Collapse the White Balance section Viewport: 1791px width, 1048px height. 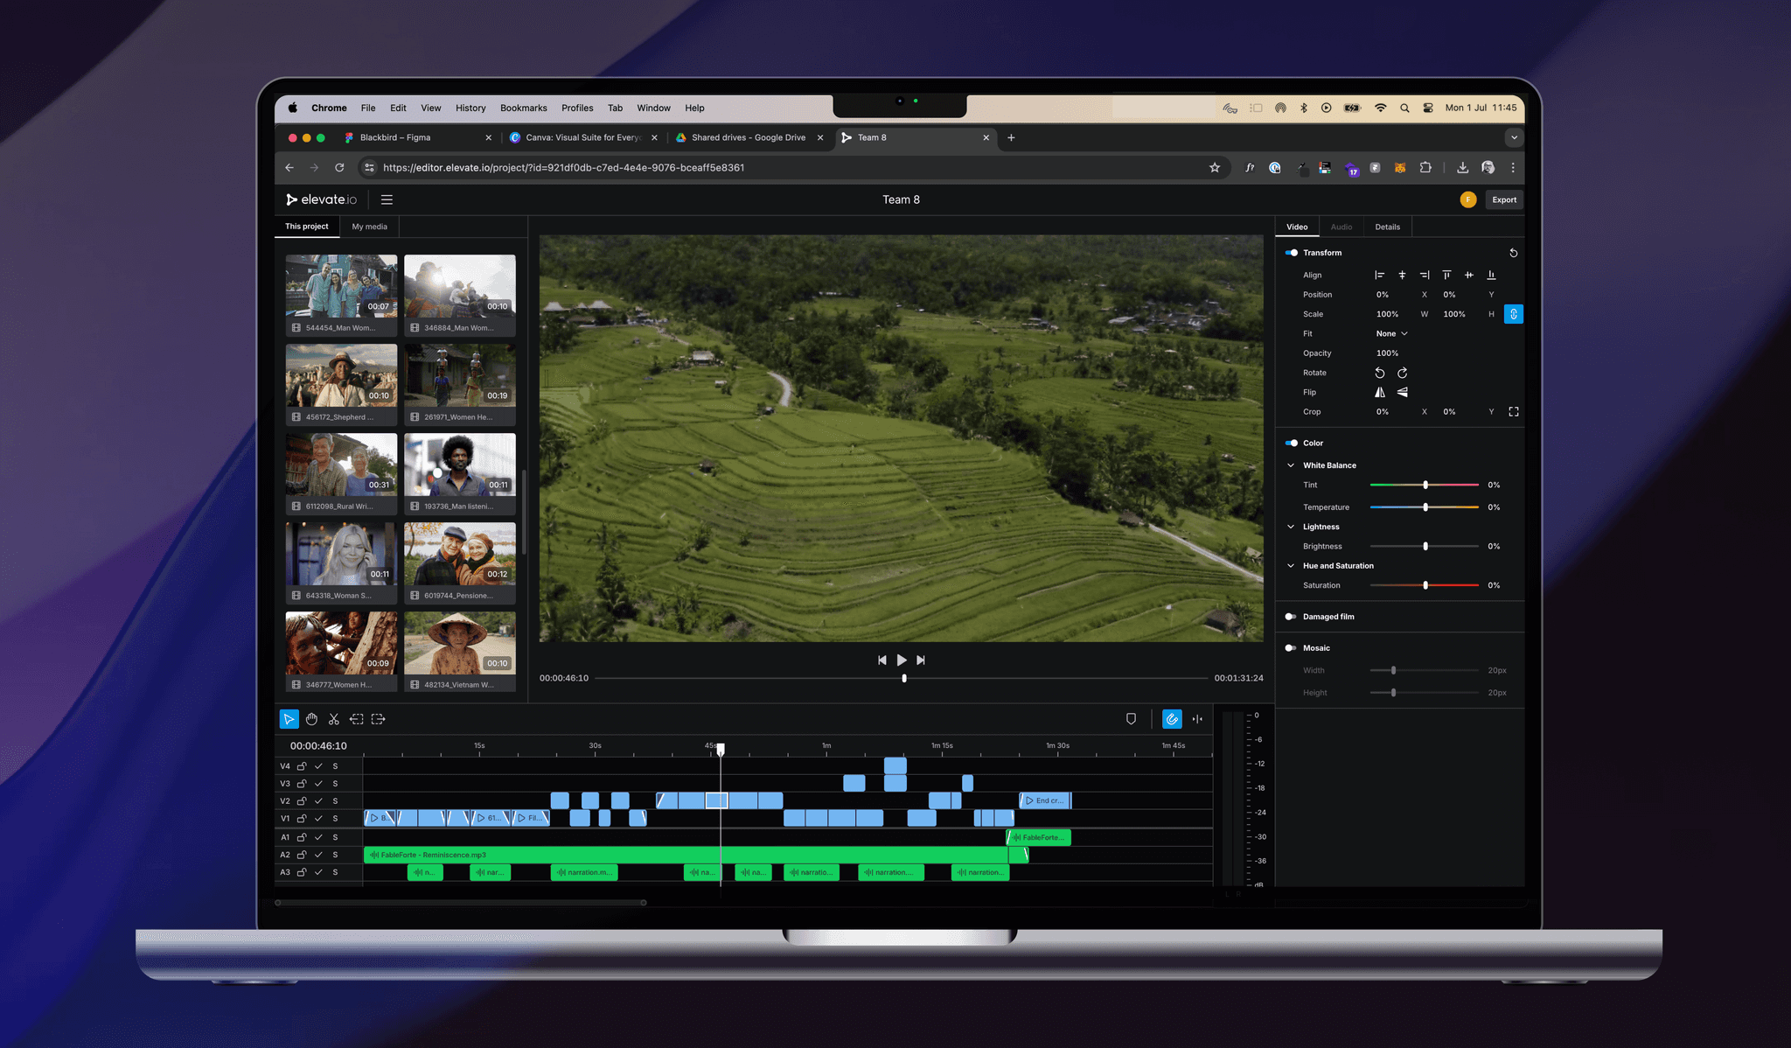tap(1292, 465)
